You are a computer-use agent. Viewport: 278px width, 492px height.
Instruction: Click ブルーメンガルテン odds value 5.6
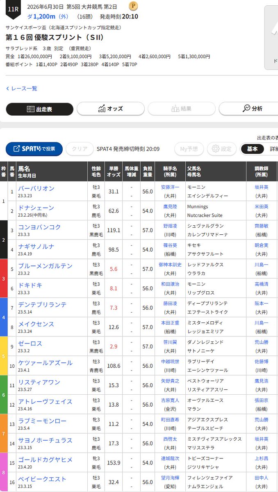(114, 269)
